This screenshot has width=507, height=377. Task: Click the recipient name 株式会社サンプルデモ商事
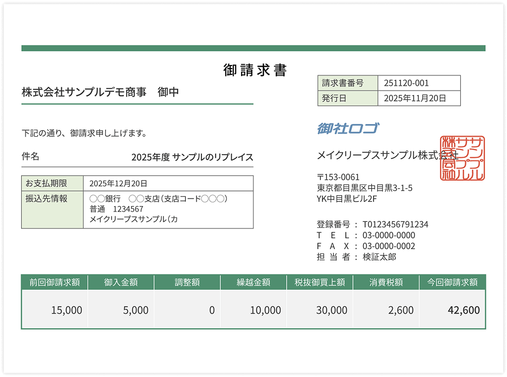click(x=85, y=92)
